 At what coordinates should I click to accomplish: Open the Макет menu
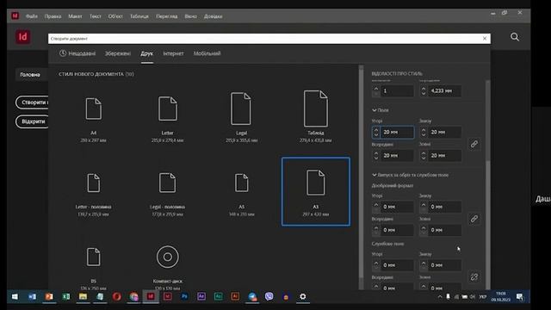click(x=75, y=16)
